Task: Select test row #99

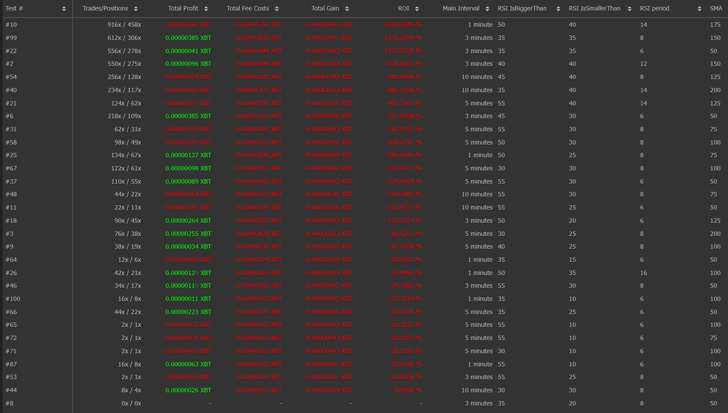Action: [x=11, y=38]
